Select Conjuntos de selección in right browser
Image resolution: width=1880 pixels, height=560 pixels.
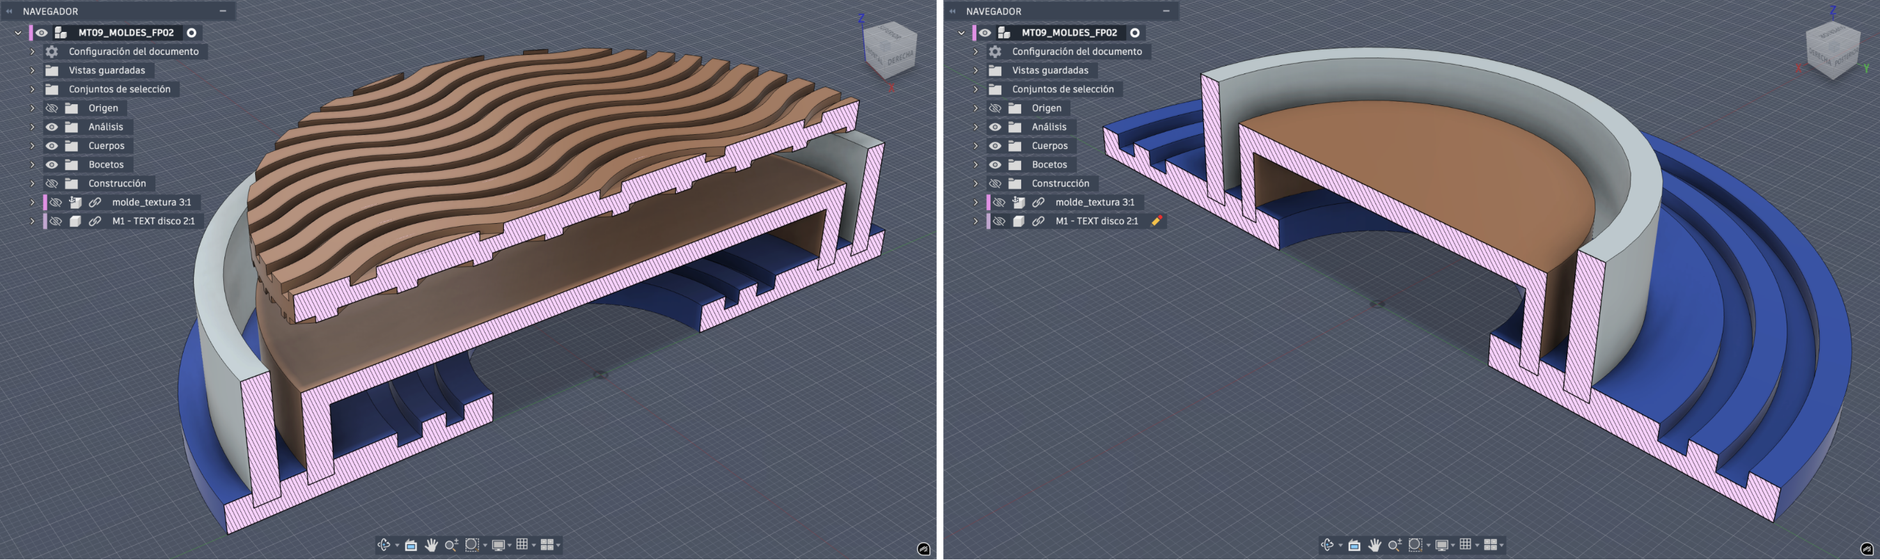(x=1063, y=89)
